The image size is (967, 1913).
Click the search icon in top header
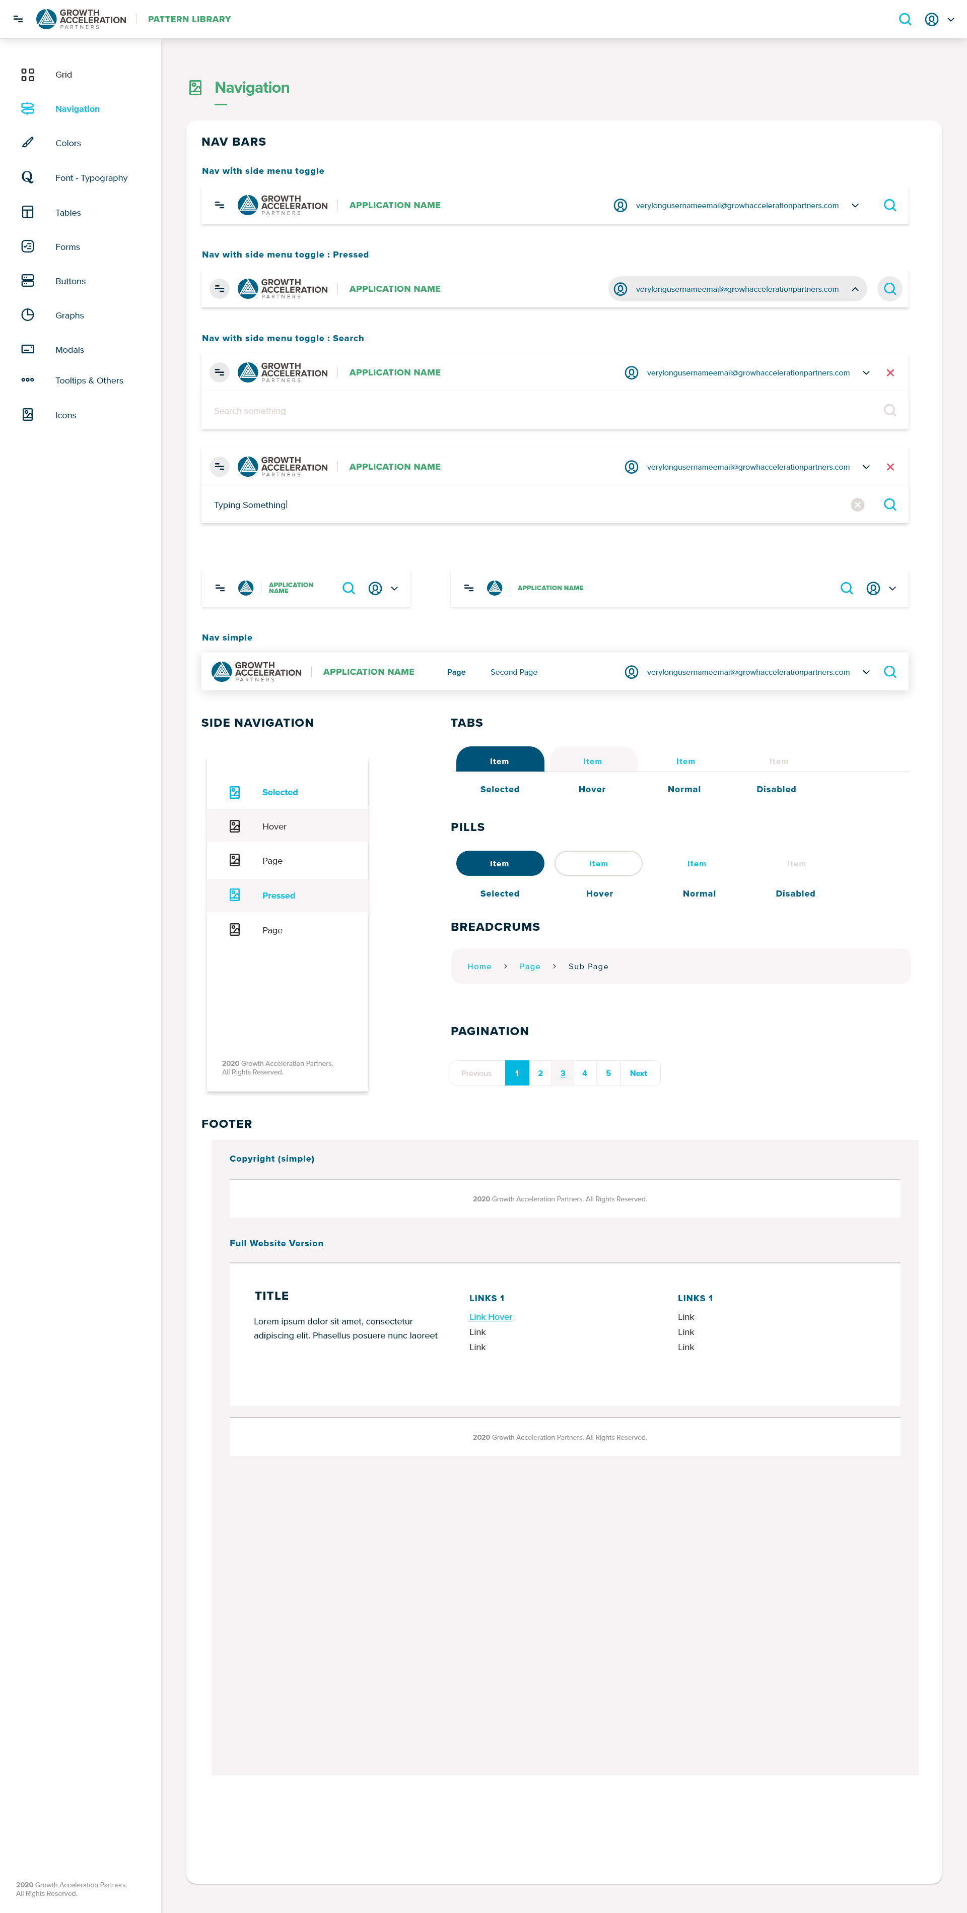[905, 19]
